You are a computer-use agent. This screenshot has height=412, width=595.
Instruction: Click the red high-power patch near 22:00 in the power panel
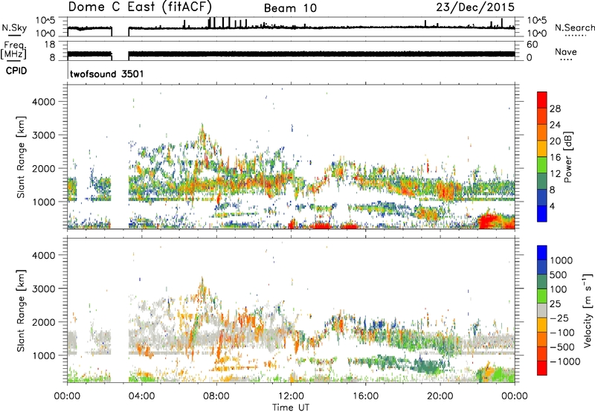click(489, 221)
